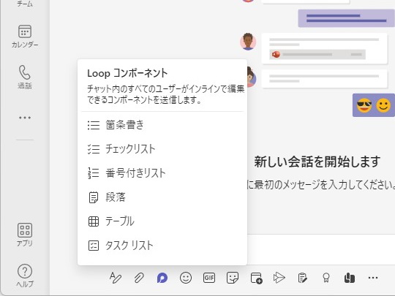Click the dark-haired man's avatar in chat
Image resolution: width=395 pixels, height=296 pixels.
pyautogui.click(x=248, y=42)
